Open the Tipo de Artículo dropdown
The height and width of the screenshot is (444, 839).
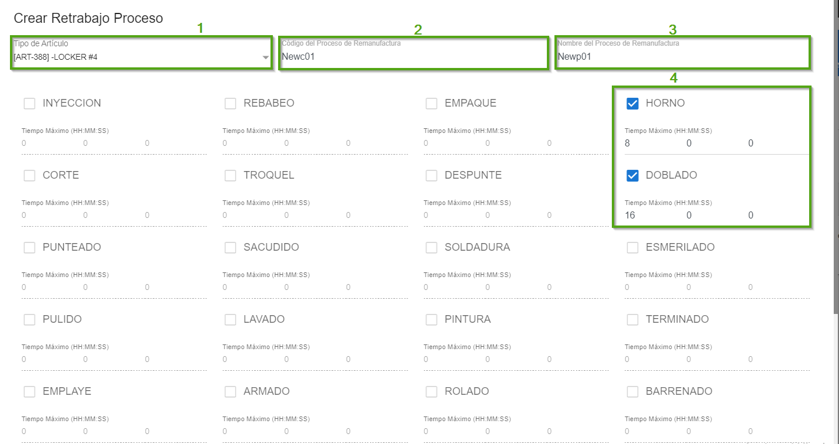141,57
